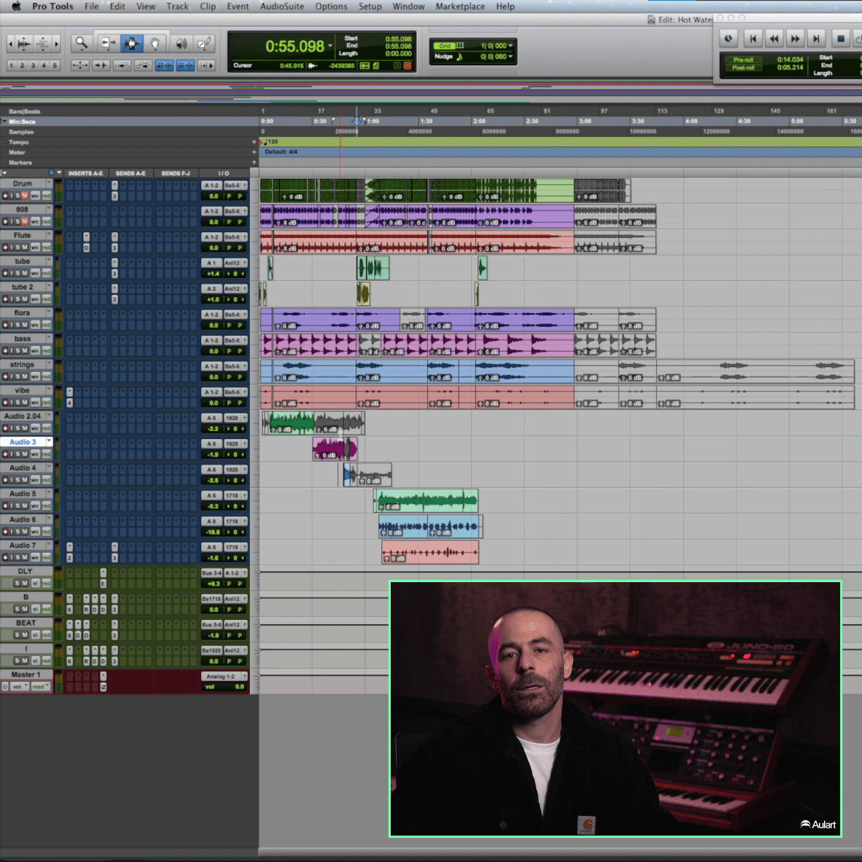Open the Setup menu

point(370,6)
